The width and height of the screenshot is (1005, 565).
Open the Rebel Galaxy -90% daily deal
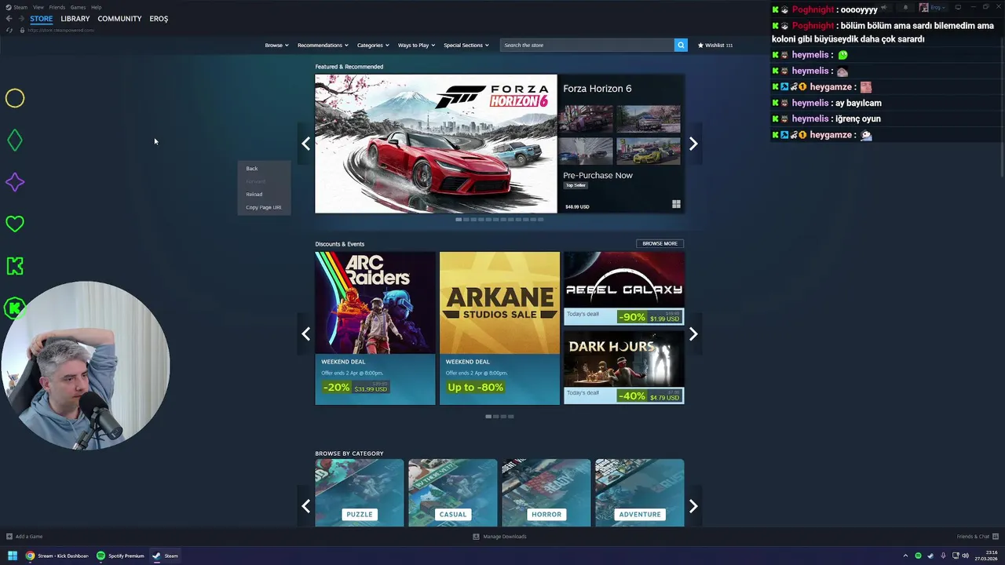623,289
